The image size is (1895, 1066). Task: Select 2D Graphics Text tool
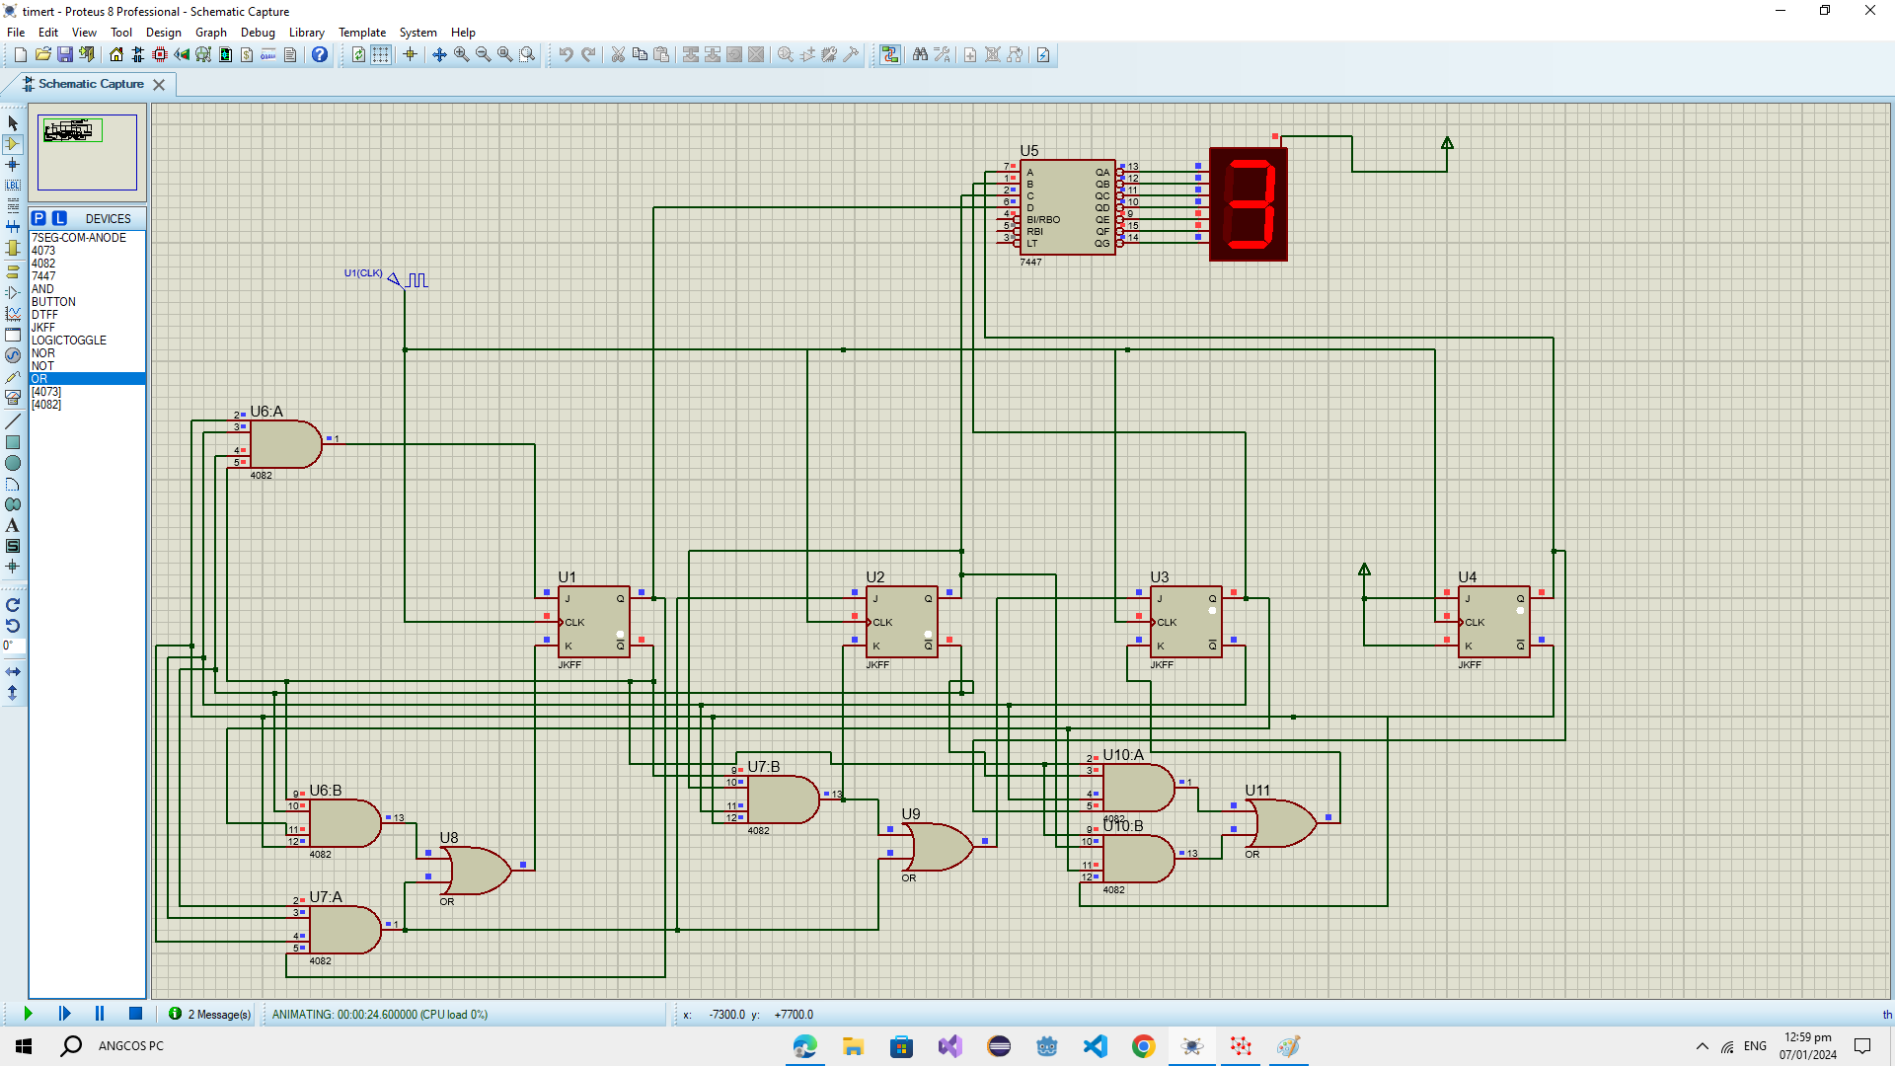click(x=13, y=525)
